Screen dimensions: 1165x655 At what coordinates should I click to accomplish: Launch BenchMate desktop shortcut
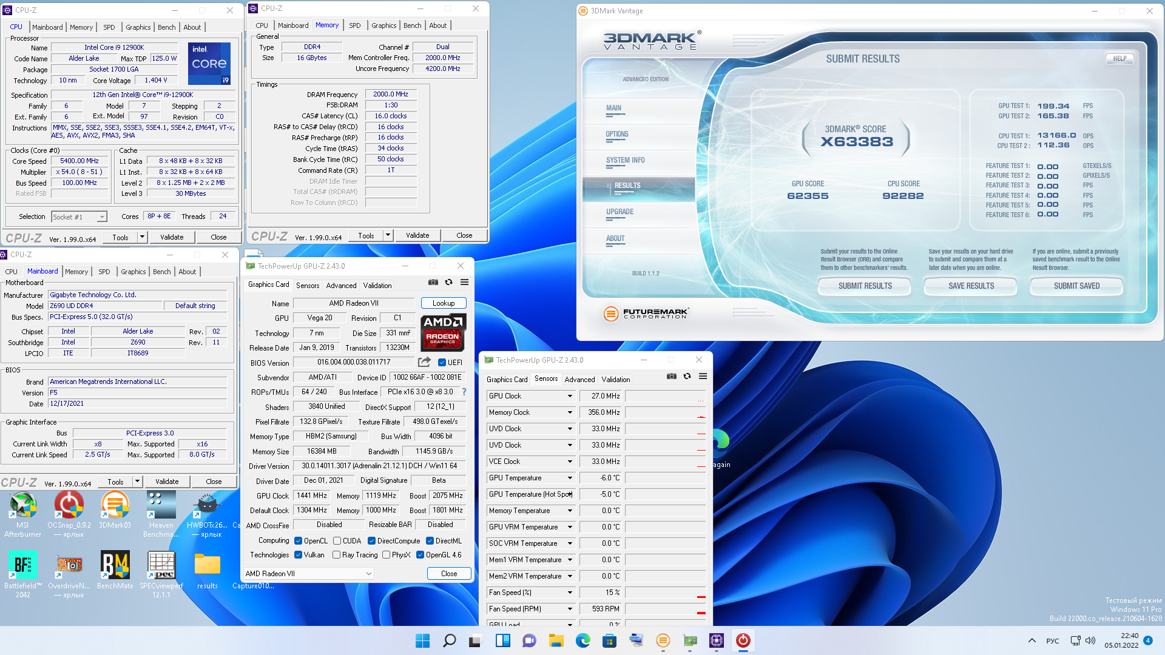coord(115,570)
